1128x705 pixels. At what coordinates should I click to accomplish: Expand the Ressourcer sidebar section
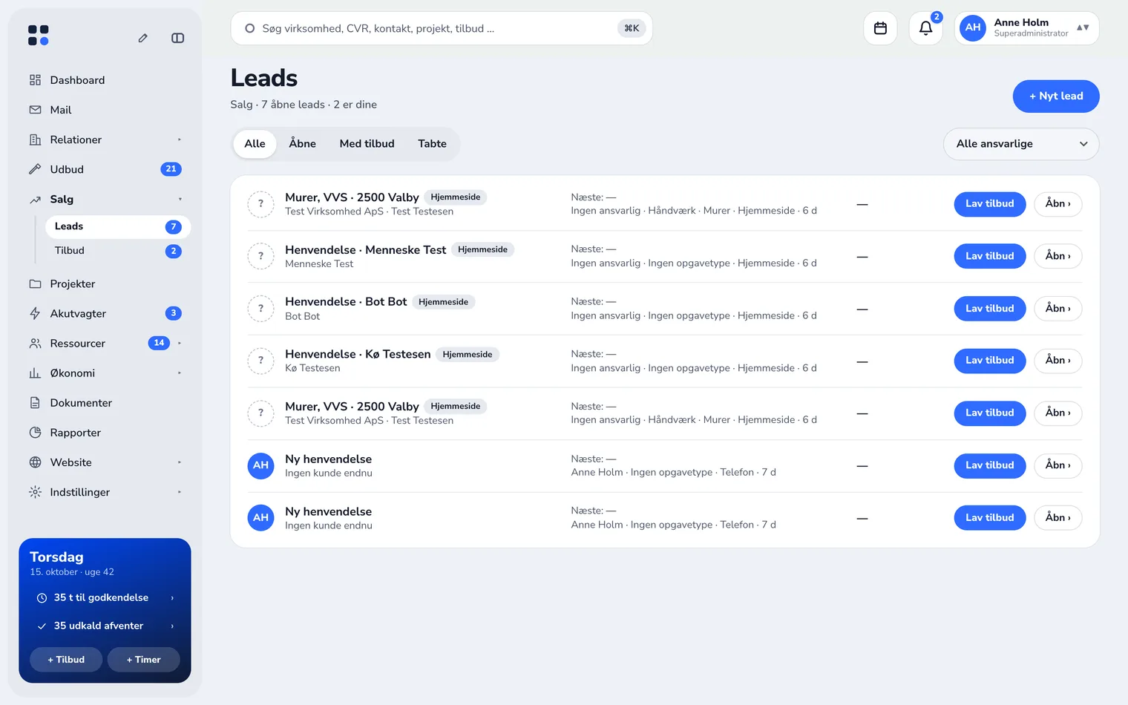click(x=180, y=343)
